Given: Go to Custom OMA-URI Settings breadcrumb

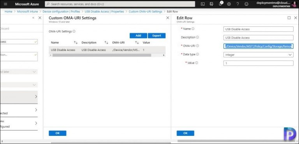Looking at the screenshot, I should point(145,12).
